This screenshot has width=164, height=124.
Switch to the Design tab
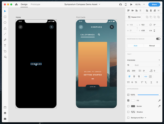tap(24, 4)
